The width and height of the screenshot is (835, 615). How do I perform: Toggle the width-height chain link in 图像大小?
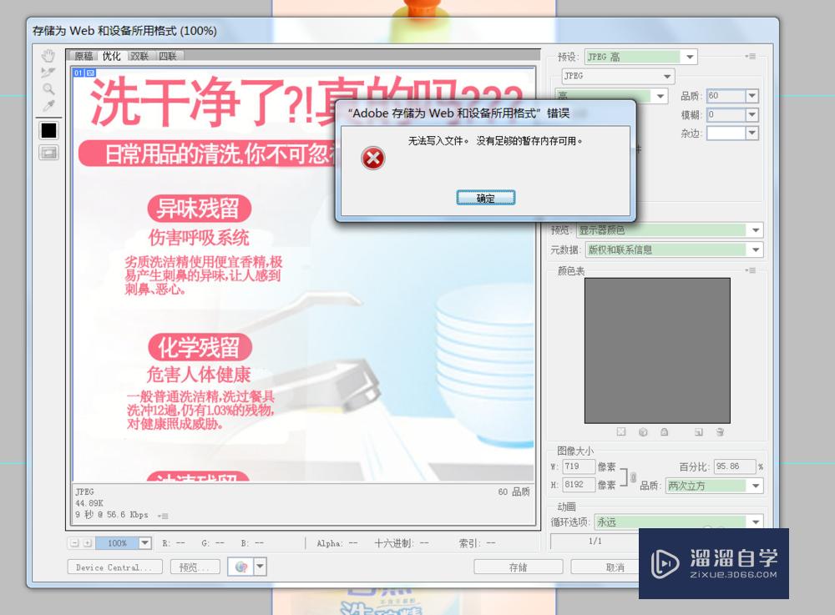point(632,476)
